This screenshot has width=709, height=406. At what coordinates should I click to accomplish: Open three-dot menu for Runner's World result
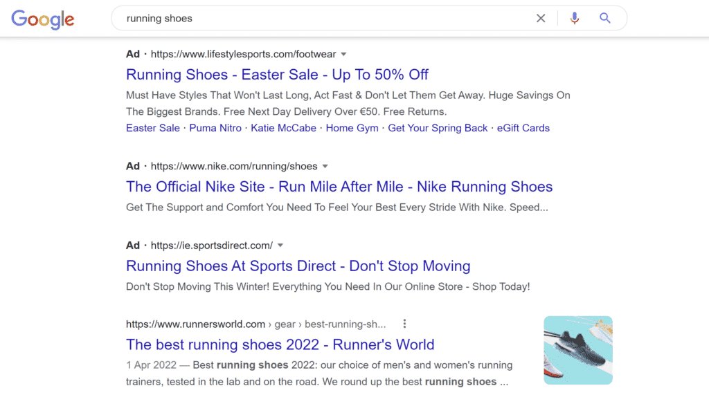click(404, 324)
